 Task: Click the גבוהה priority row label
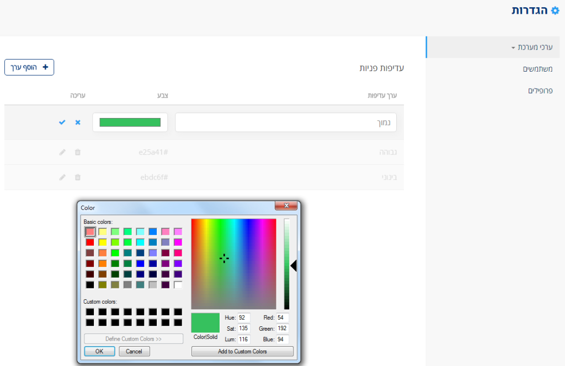[x=388, y=152]
